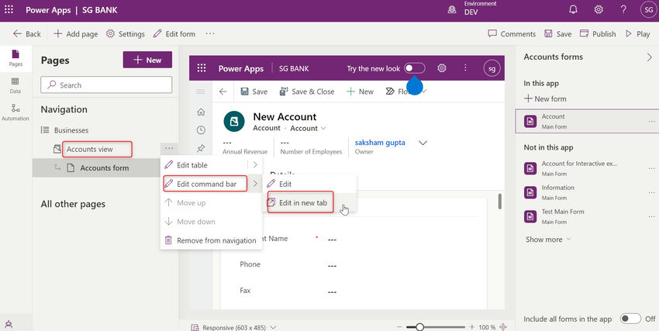The height and width of the screenshot is (331, 659).
Task: Switch to the Pages rail tab
Action: (x=16, y=58)
